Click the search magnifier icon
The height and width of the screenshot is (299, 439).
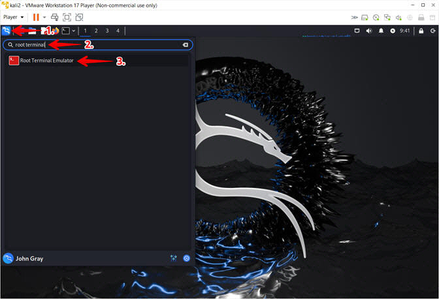10,45
